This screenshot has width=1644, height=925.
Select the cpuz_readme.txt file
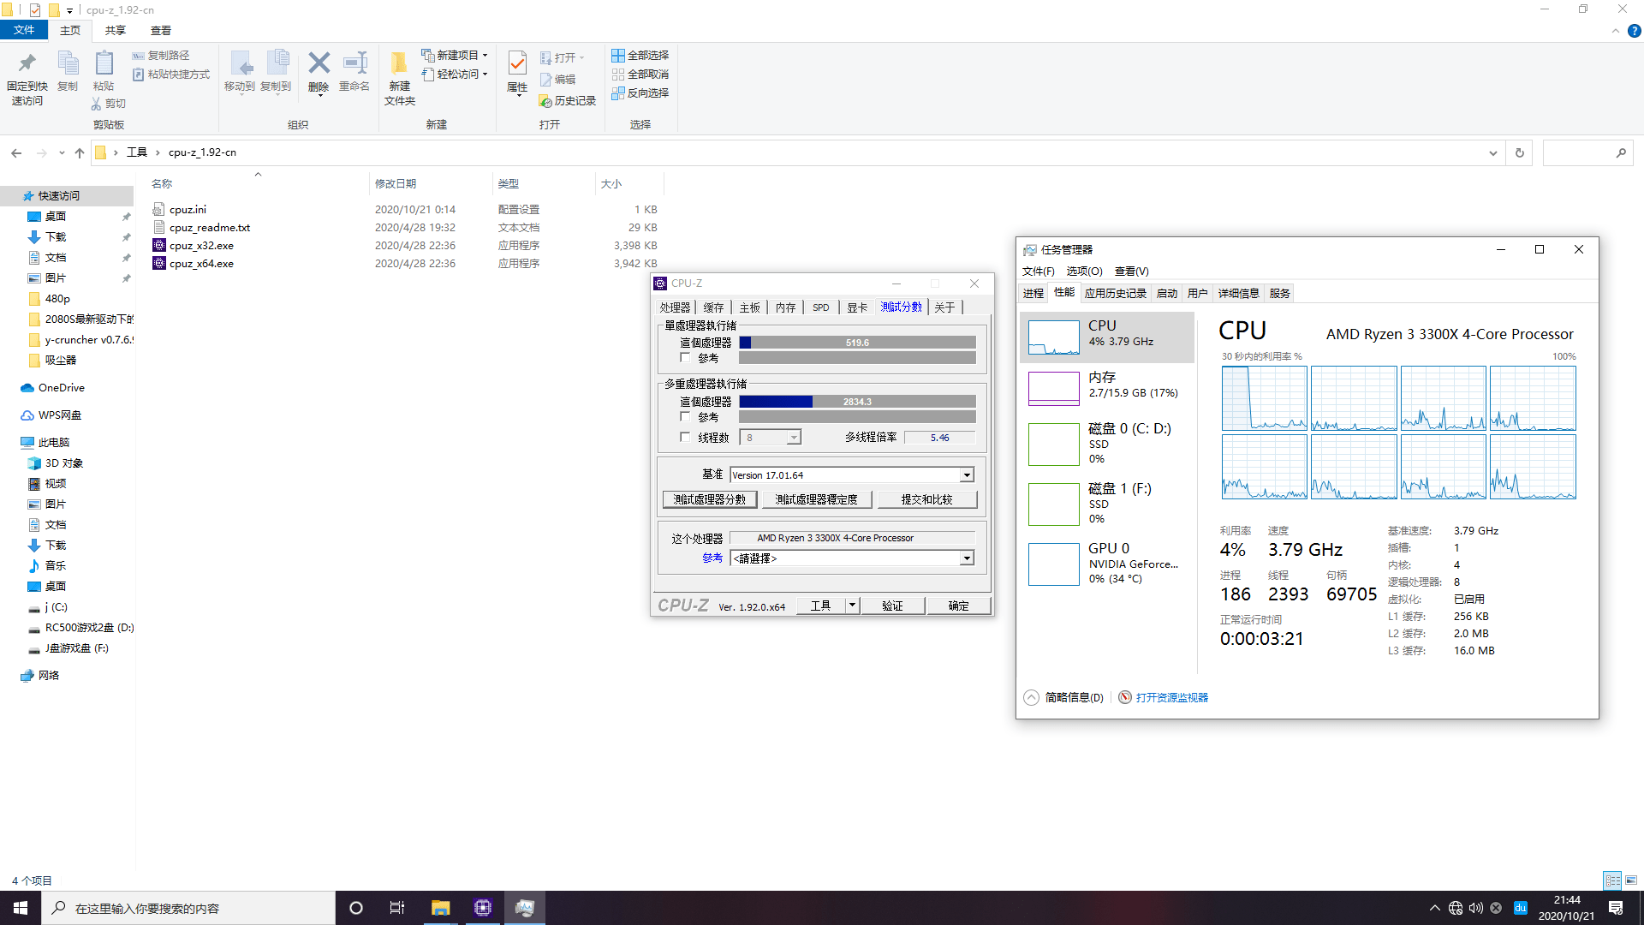click(x=209, y=227)
